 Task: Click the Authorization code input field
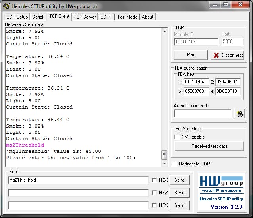pos(203,114)
